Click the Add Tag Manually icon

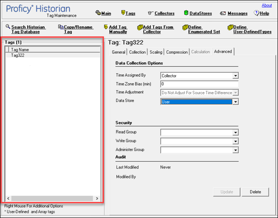point(106,27)
